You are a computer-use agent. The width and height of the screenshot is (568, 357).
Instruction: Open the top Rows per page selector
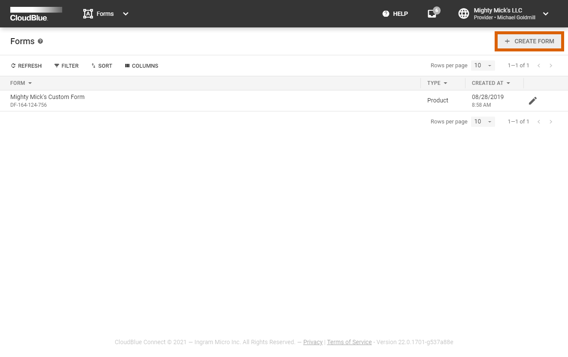483,66
